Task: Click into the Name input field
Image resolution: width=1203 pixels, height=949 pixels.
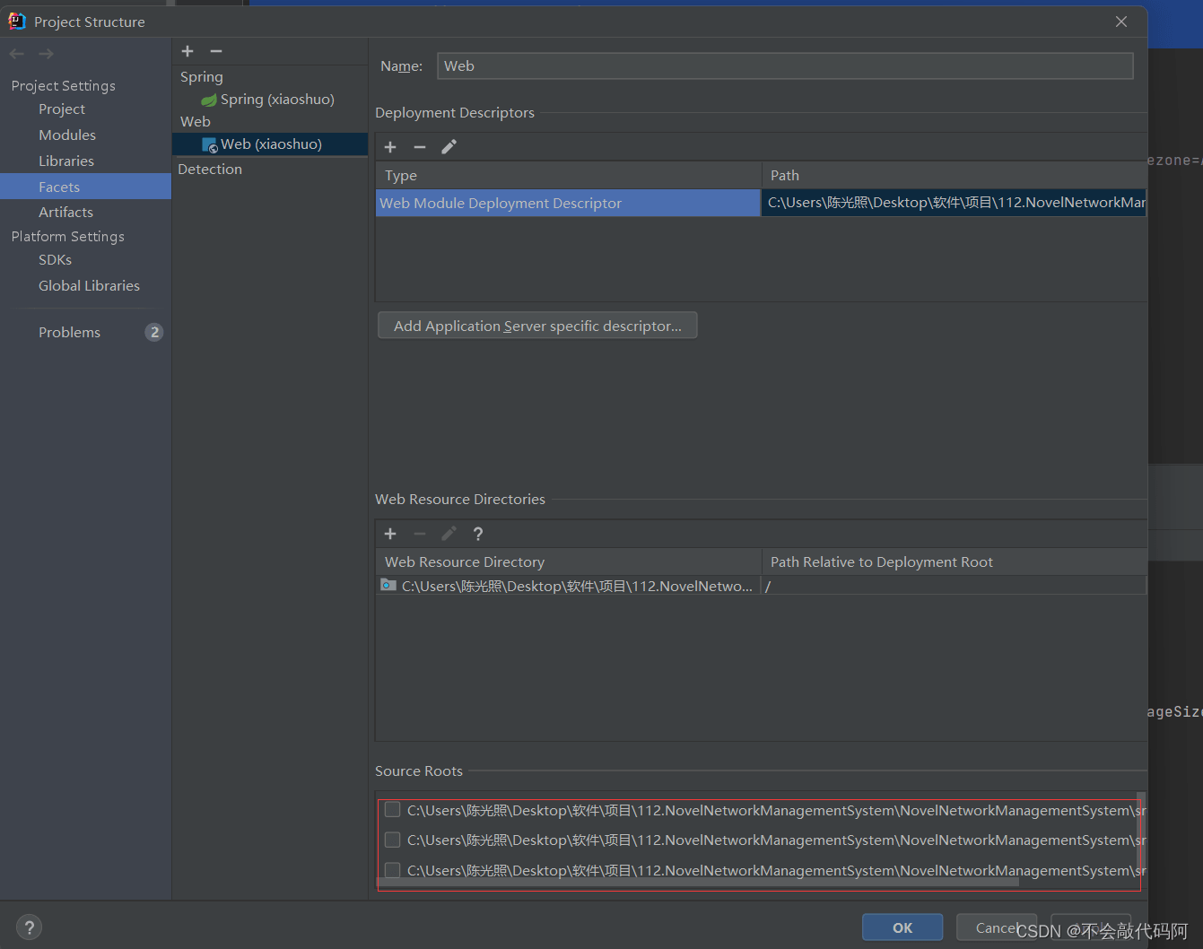Action: [784, 66]
